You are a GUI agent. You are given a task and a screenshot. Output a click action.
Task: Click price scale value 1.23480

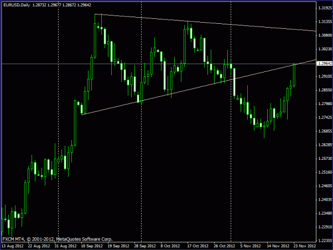325,213
